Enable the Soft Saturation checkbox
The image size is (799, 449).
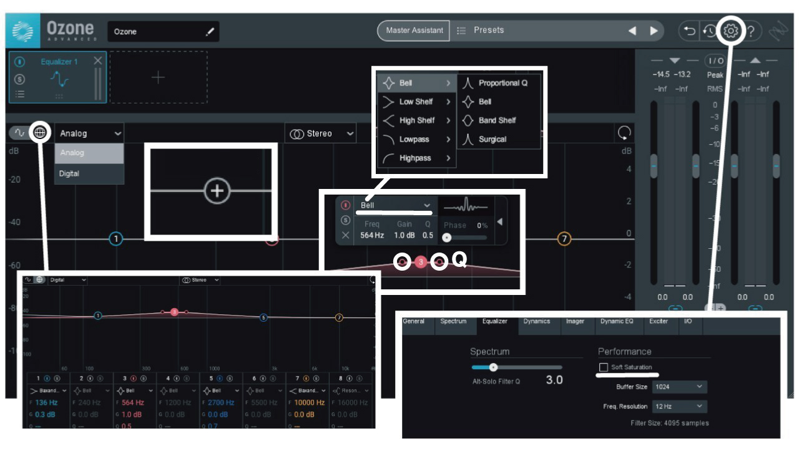click(x=603, y=367)
